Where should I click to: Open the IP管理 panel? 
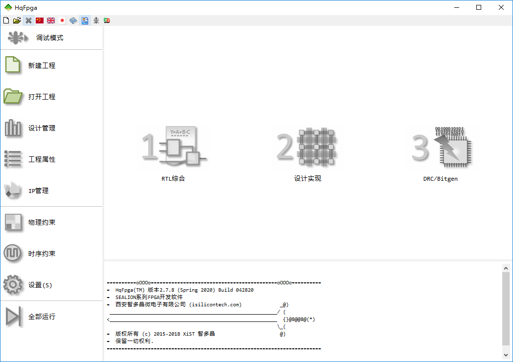tap(38, 191)
